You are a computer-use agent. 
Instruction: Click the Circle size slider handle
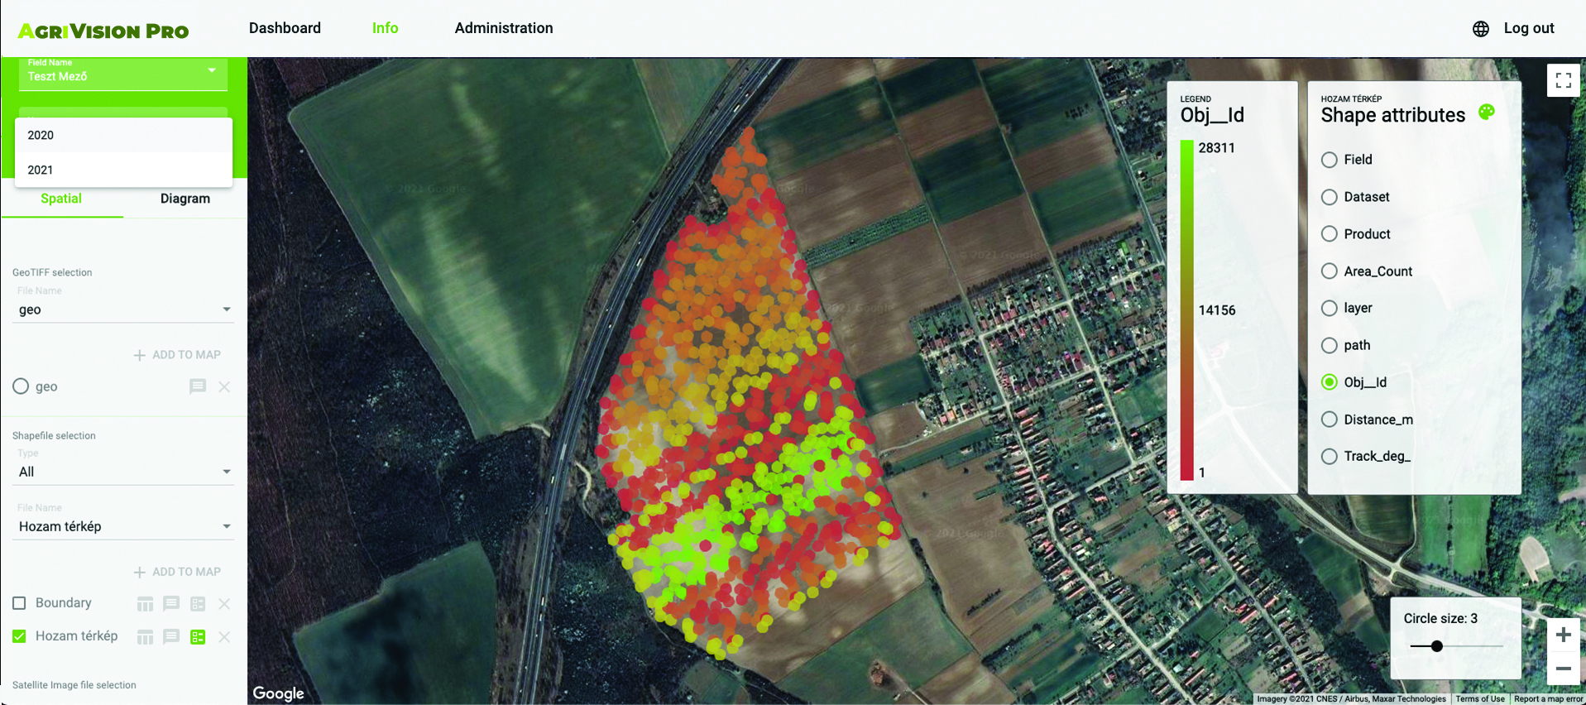tap(1437, 646)
